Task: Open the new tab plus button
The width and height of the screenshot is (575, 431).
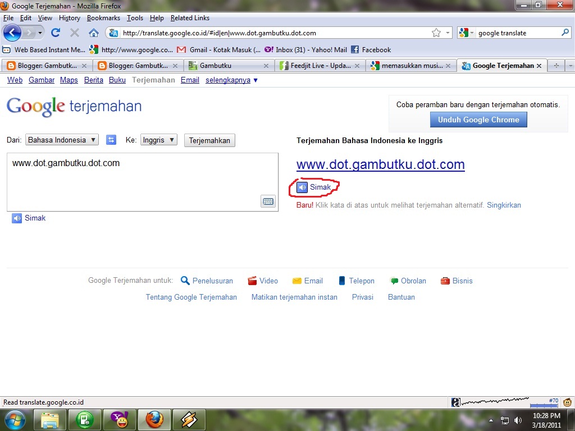Action: (x=556, y=66)
